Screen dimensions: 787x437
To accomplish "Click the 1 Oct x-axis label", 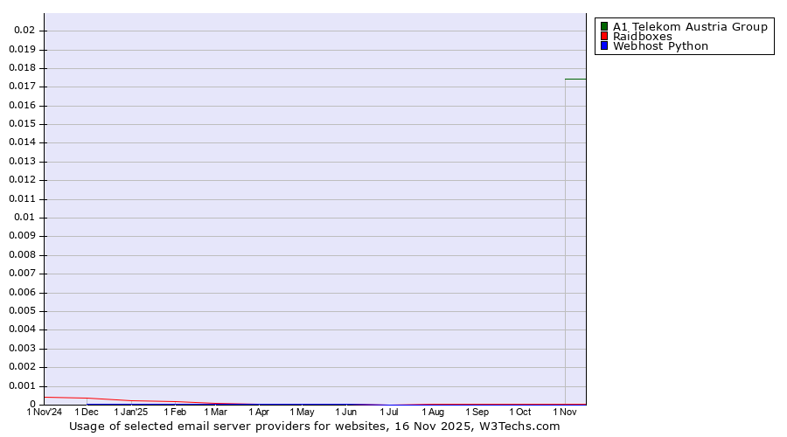I will 520,412.
